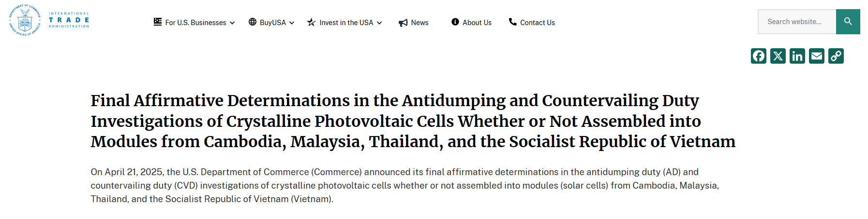This screenshot has height=219, width=868.
Task: Copy the page link with chain icon
Action: [836, 56]
